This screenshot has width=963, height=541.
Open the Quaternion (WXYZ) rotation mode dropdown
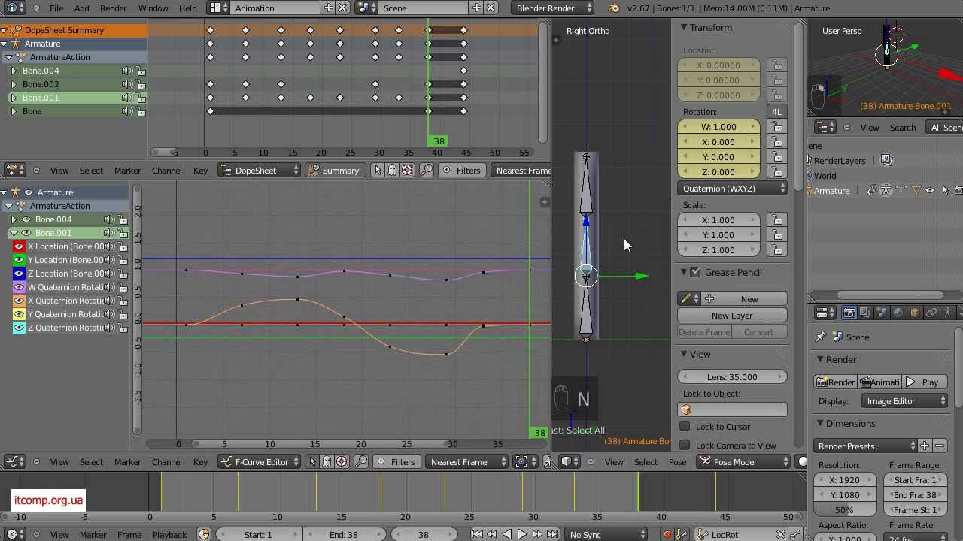pos(733,189)
